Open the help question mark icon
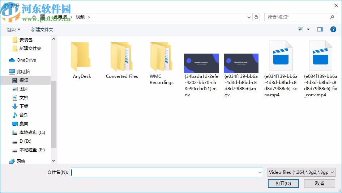342x193 pixels. (333, 29)
